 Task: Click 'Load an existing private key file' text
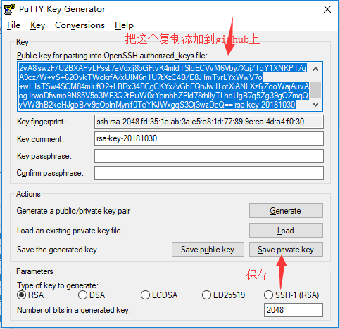[69, 231]
